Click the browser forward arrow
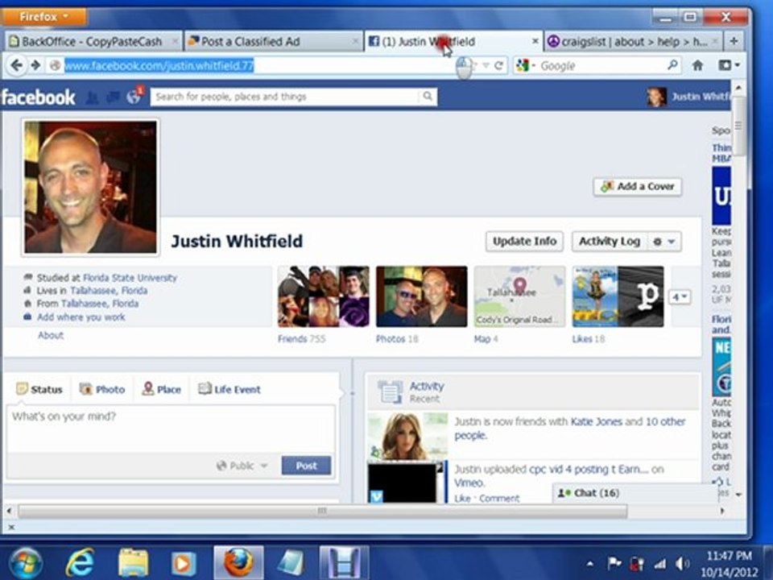 click(35, 65)
